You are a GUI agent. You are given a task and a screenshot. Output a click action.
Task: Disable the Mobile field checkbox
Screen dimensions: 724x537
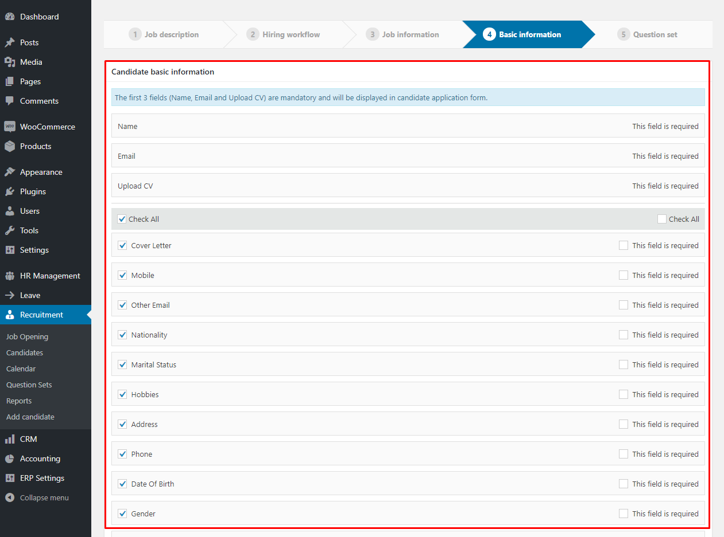[122, 275]
